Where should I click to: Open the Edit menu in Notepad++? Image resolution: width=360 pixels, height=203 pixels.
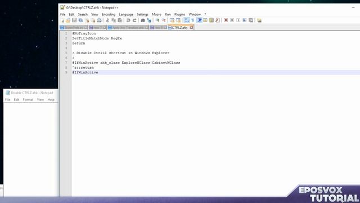point(71,14)
